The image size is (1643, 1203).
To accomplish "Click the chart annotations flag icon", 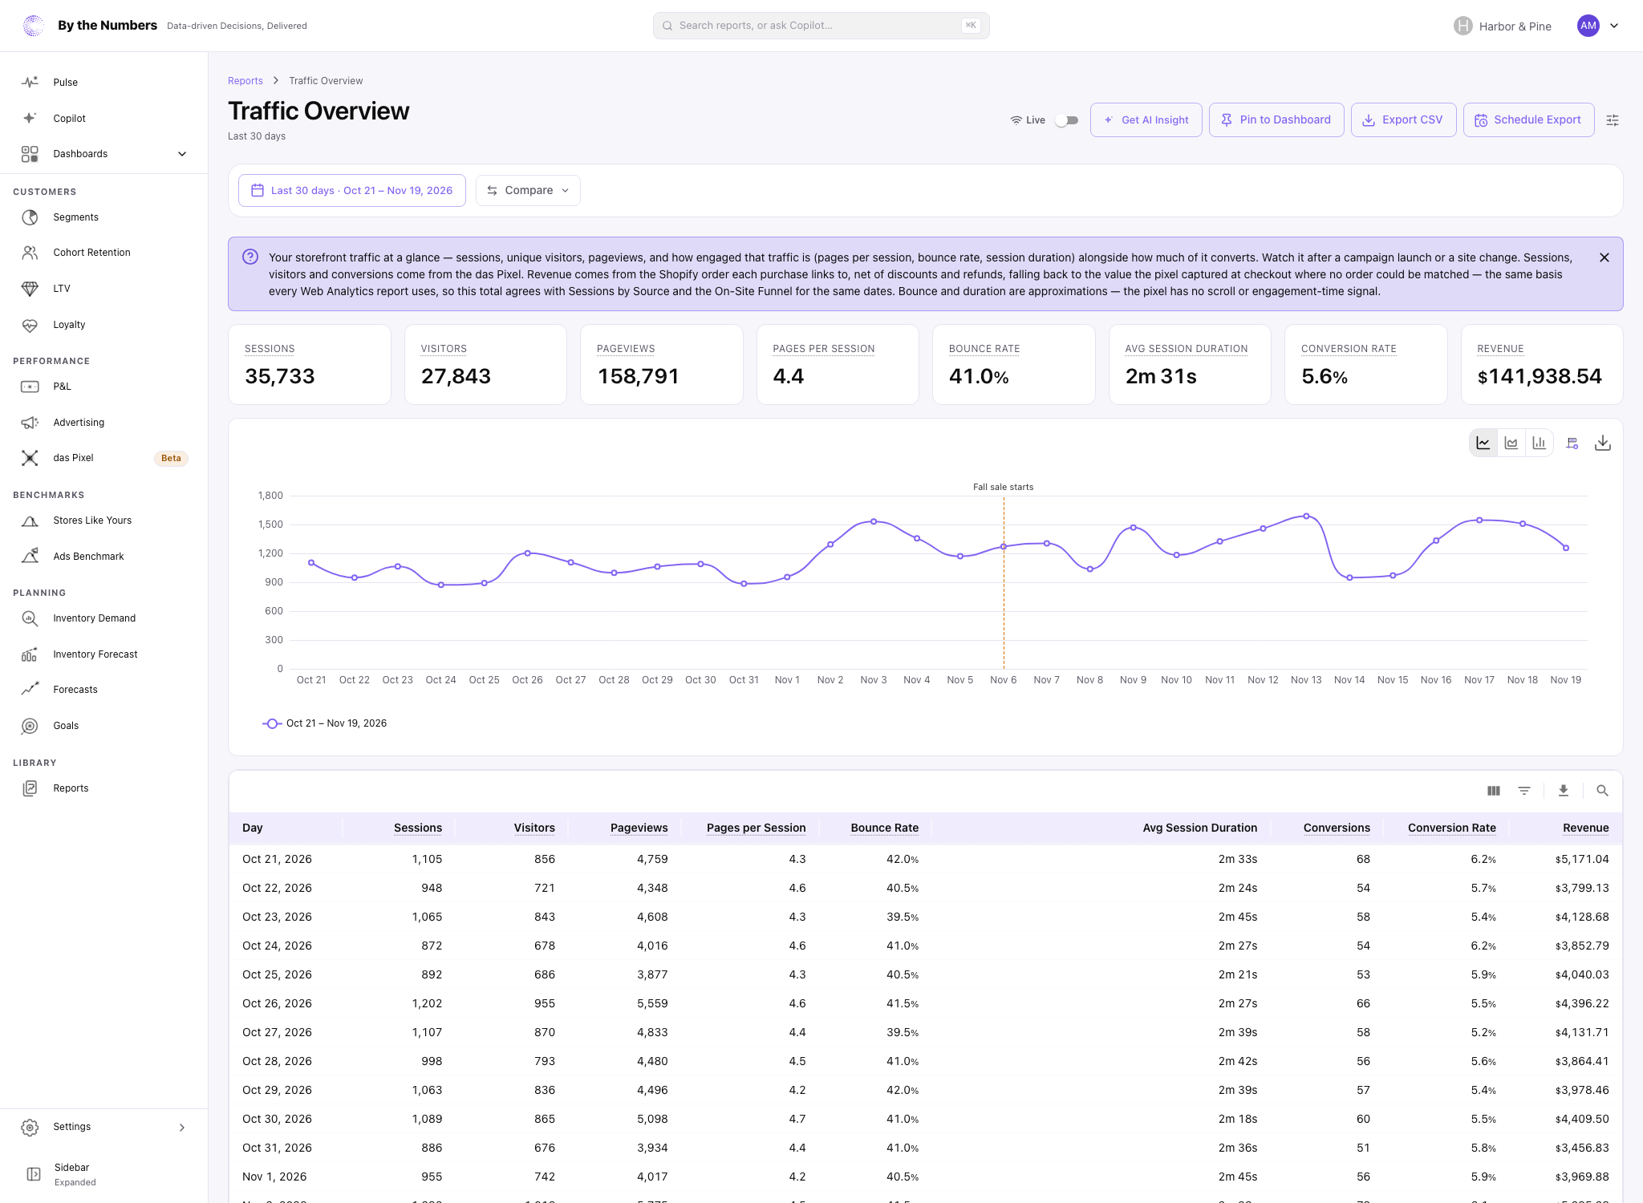I will pos(1572,443).
